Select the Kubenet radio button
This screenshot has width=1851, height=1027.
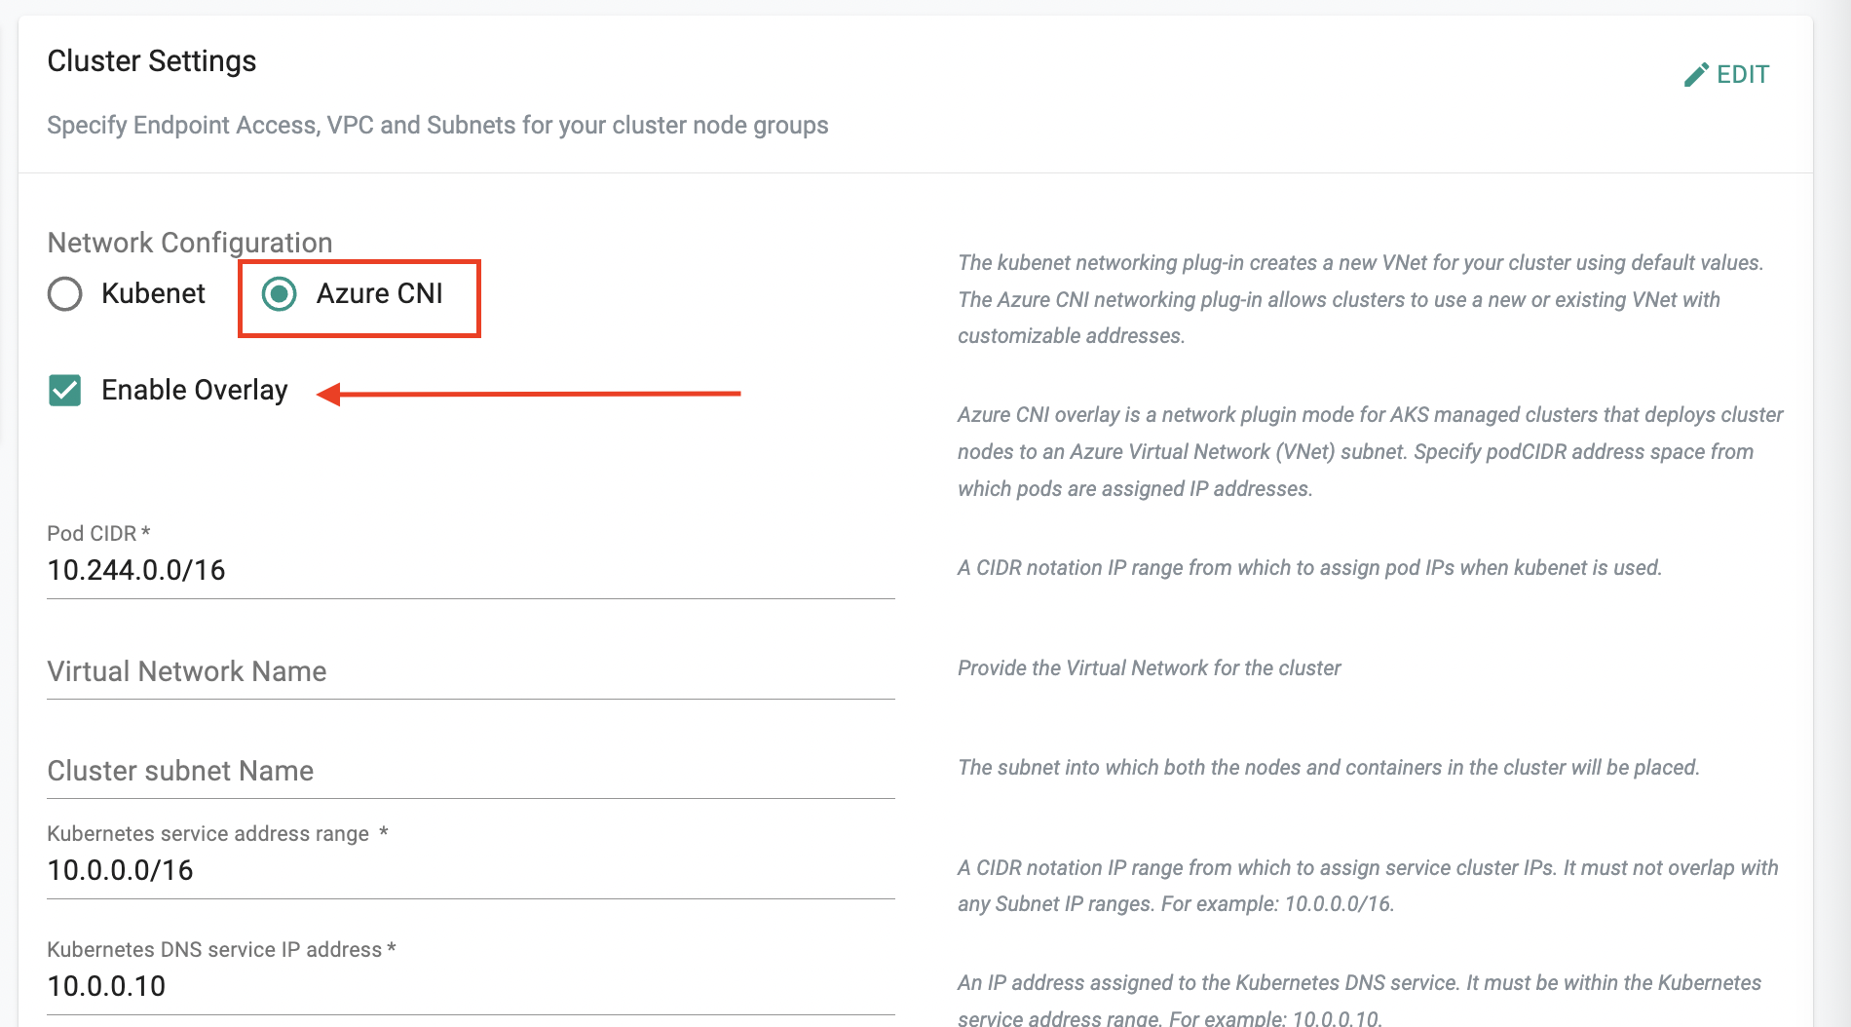tap(65, 293)
